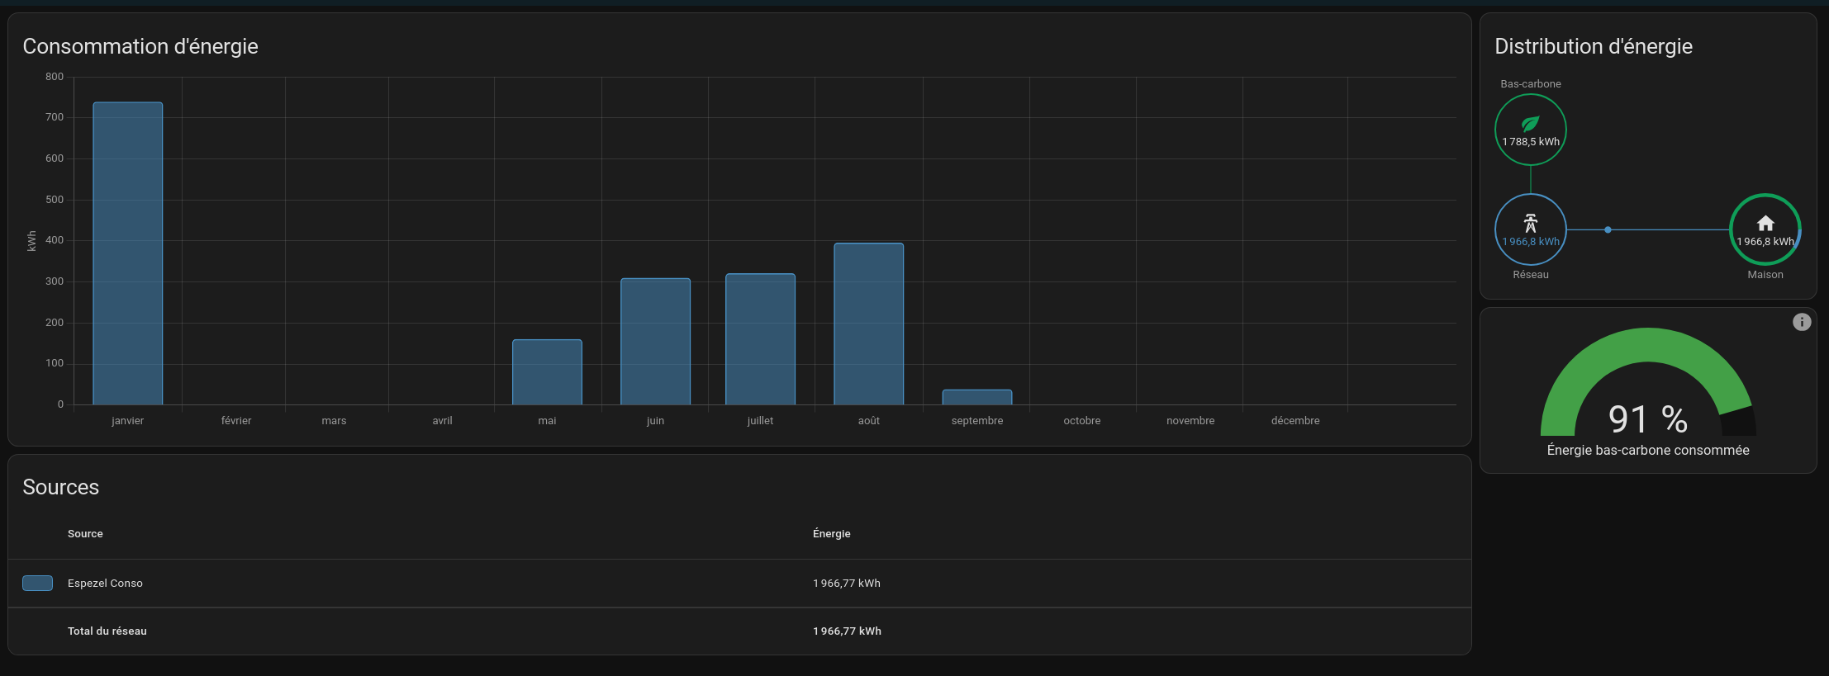Click the blue Réseau 1 966,8 kWh value

click(1531, 242)
